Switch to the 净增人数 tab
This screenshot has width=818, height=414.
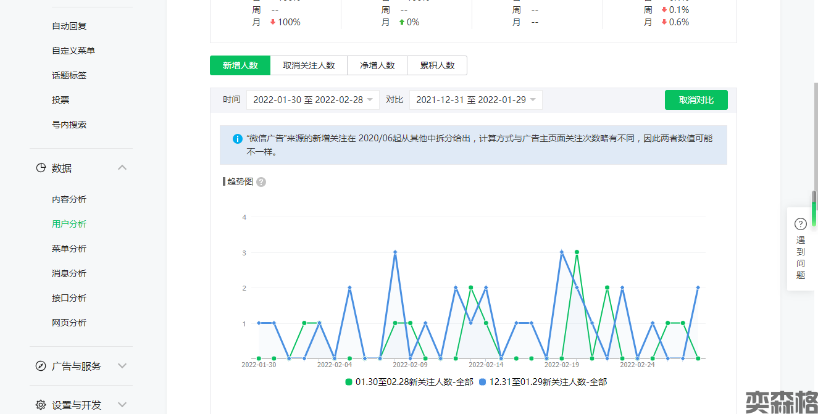pyautogui.click(x=377, y=65)
